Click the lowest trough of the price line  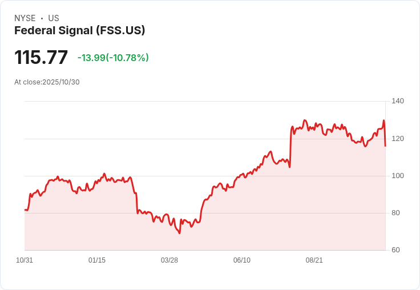[180, 233]
